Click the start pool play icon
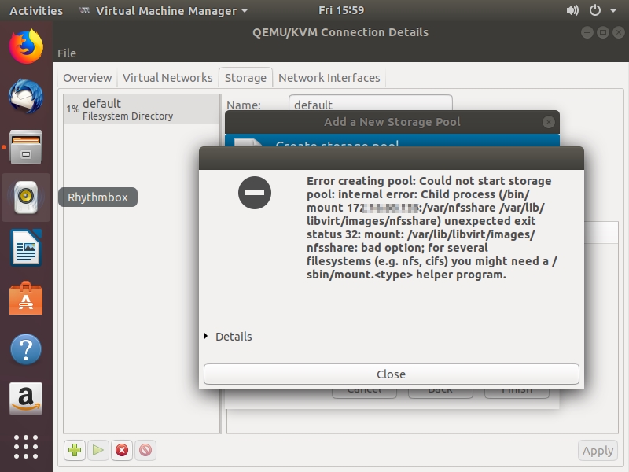Image resolution: width=629 pixels, height=472 pixels. (x=98, y=451)
